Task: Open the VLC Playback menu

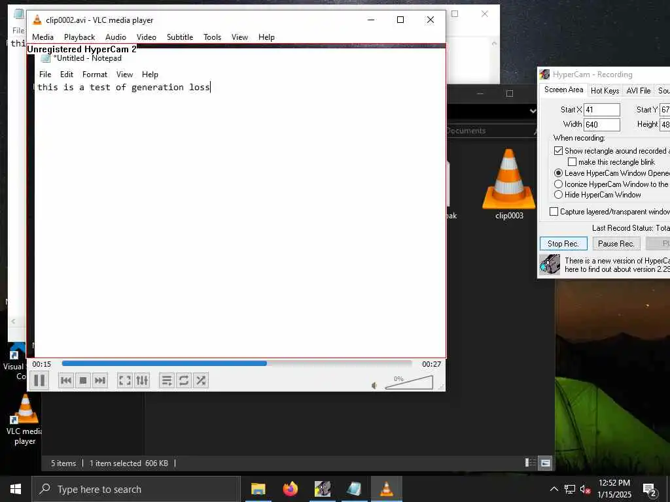Action: pyautogui.click(x=79, y=37)
